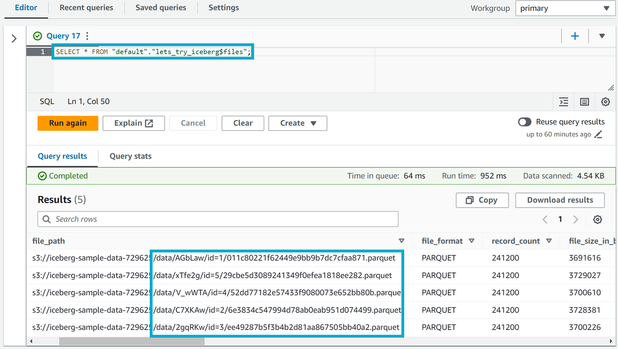Go to next results page chevron
618x349 pixels.
point(576,219)
